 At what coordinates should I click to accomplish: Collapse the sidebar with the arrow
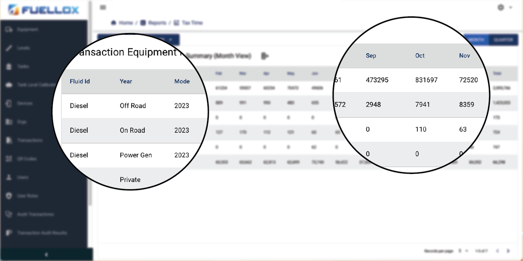(46, 254)
